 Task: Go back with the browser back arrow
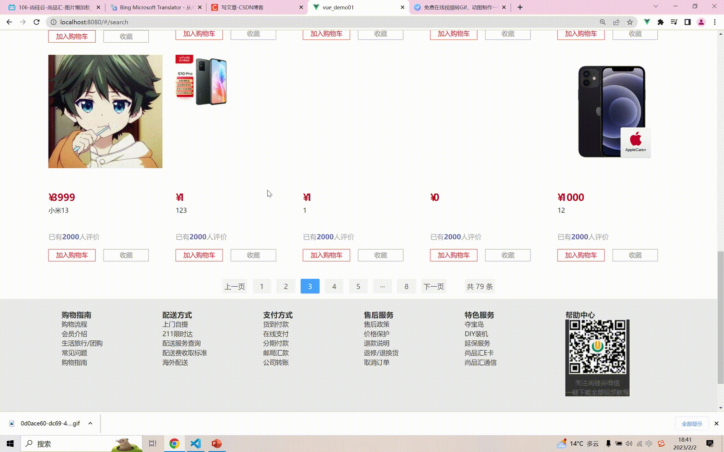pos(9,22)
